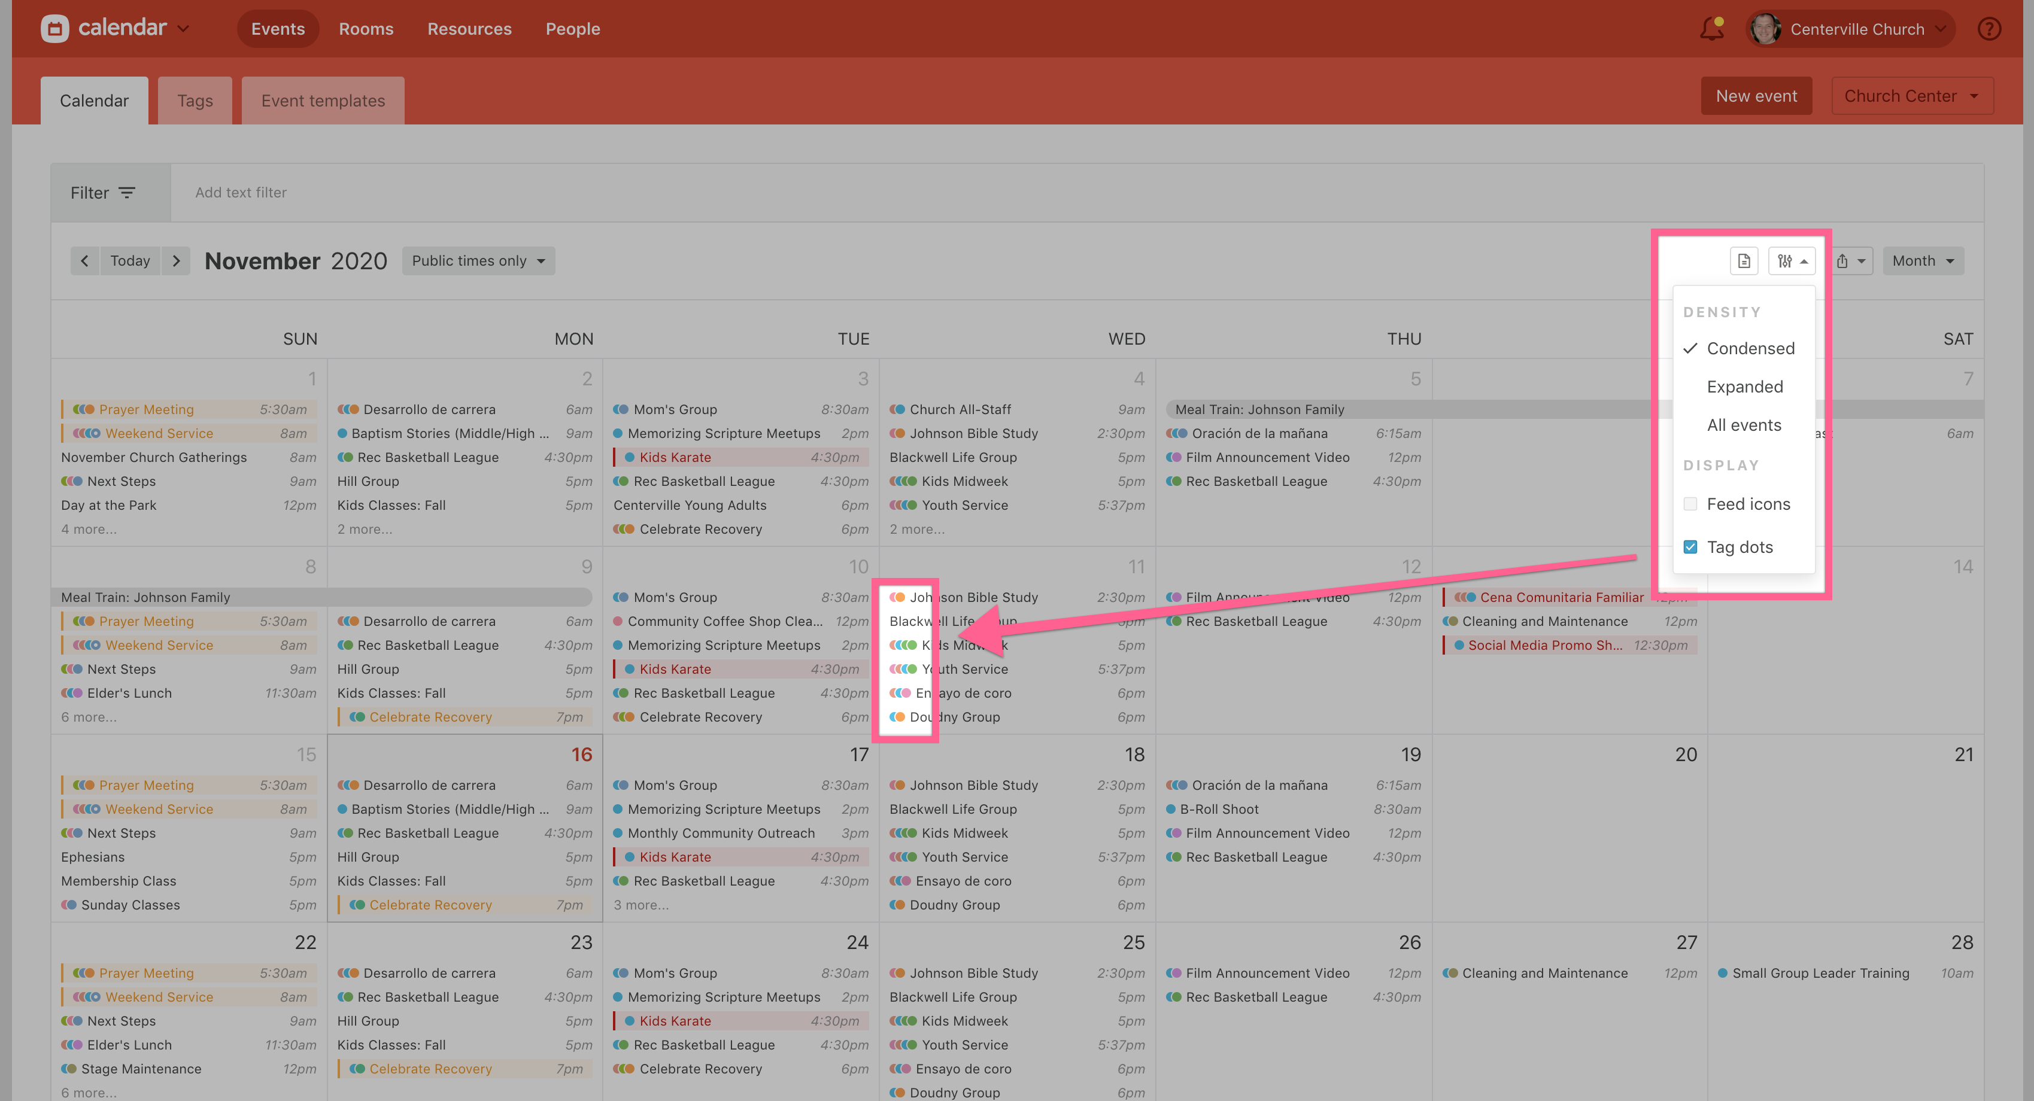Go to next month with right arrow
2034x1101 pixels.
[x=176, y=260]
